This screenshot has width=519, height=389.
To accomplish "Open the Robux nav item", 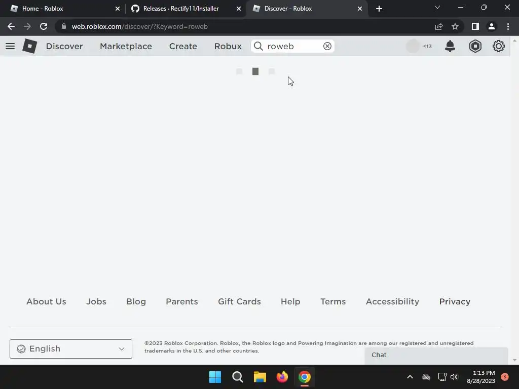I will [228, 46].
